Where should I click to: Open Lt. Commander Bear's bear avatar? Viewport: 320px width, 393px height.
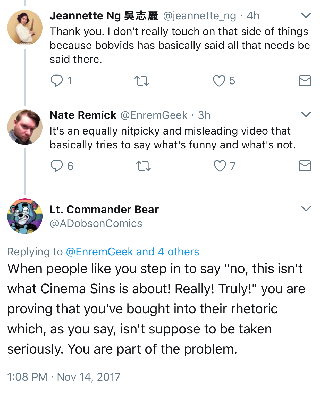pyautogui.click(x=25, y=216)
